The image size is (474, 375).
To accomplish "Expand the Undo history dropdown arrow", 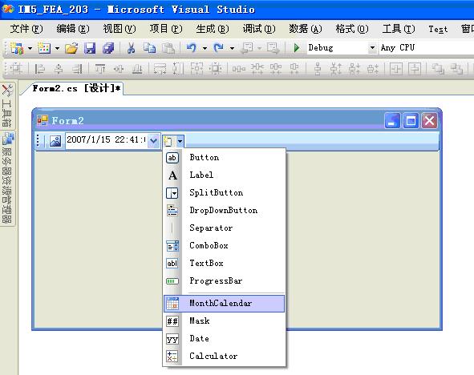I will coord(205,48).
